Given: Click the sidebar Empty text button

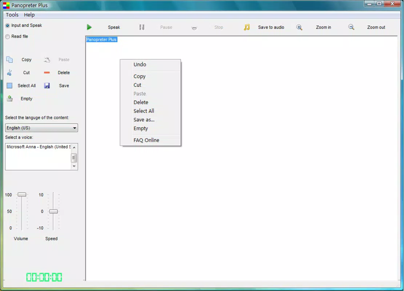Looking at the screenshot, I should click(27, 99).
